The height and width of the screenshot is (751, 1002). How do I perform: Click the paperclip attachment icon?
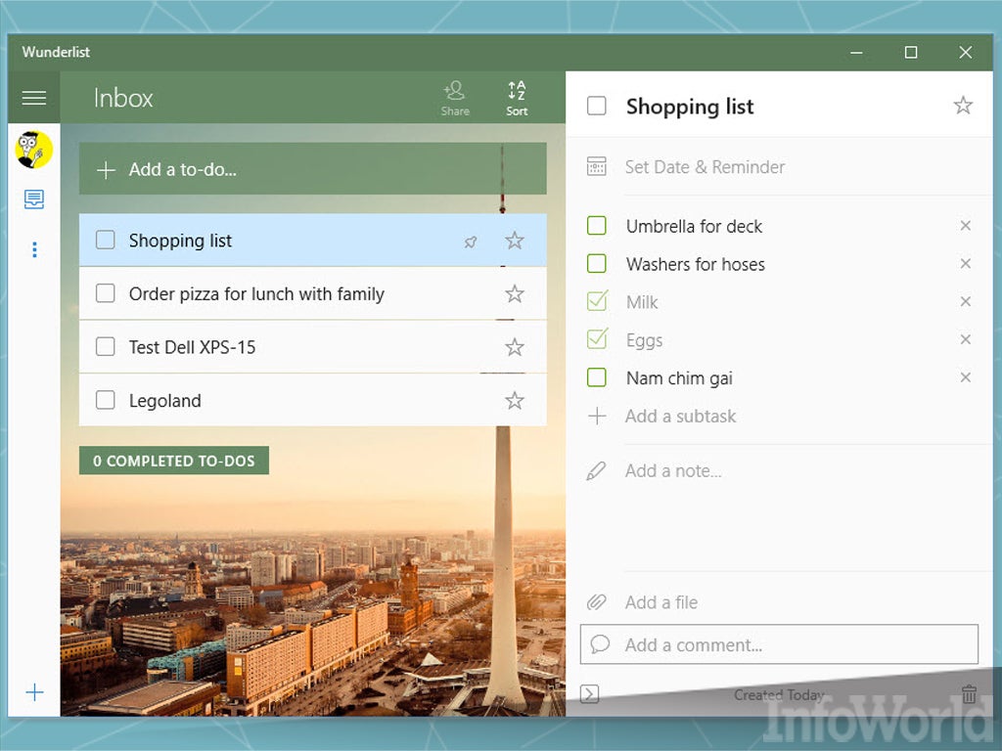(596, 602)
